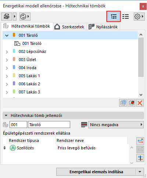Collapse the 001 Tároló tree node
The height and width of the screenshot is (178, 147).
click(7, 35)
